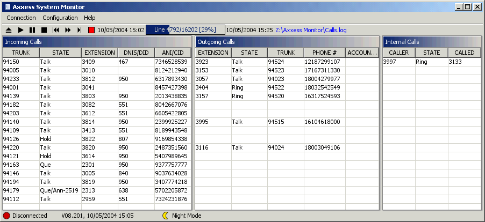Stop playback with the square icon
Screen dimensions: 485x222
44,30
